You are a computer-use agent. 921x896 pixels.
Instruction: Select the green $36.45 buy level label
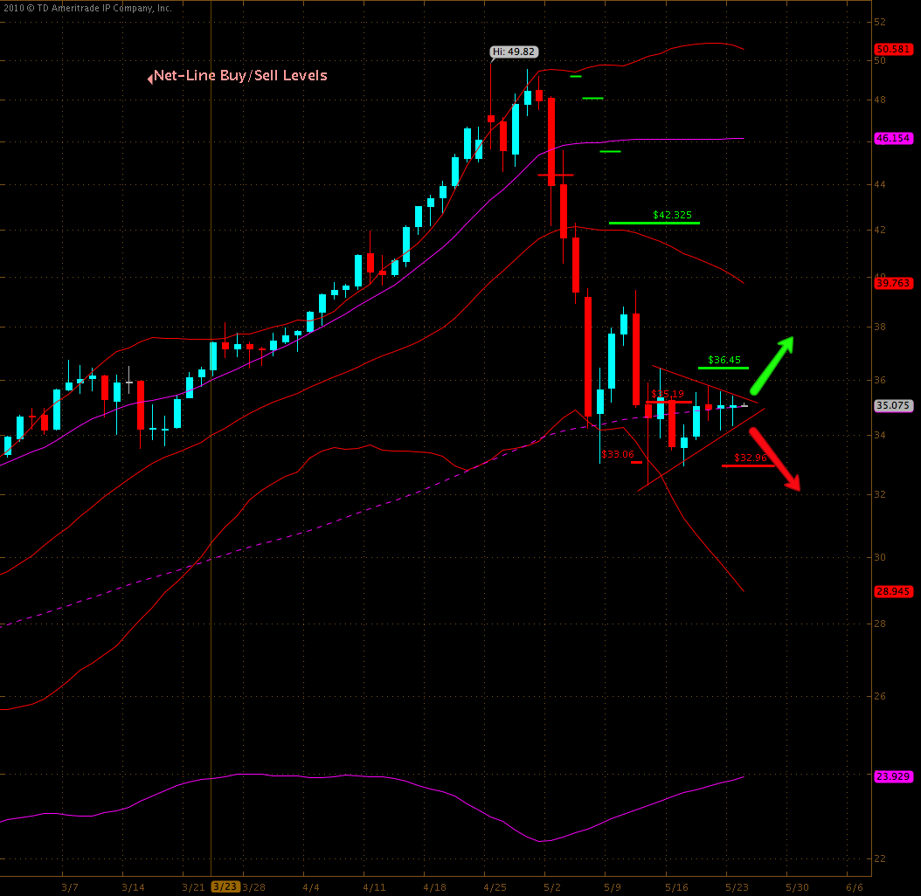(724, 359)
